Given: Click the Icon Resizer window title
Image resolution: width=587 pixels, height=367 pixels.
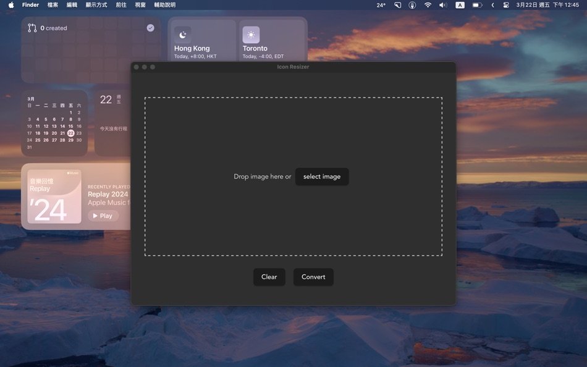Looking at the screenshot, I should (x=293, y=67).
